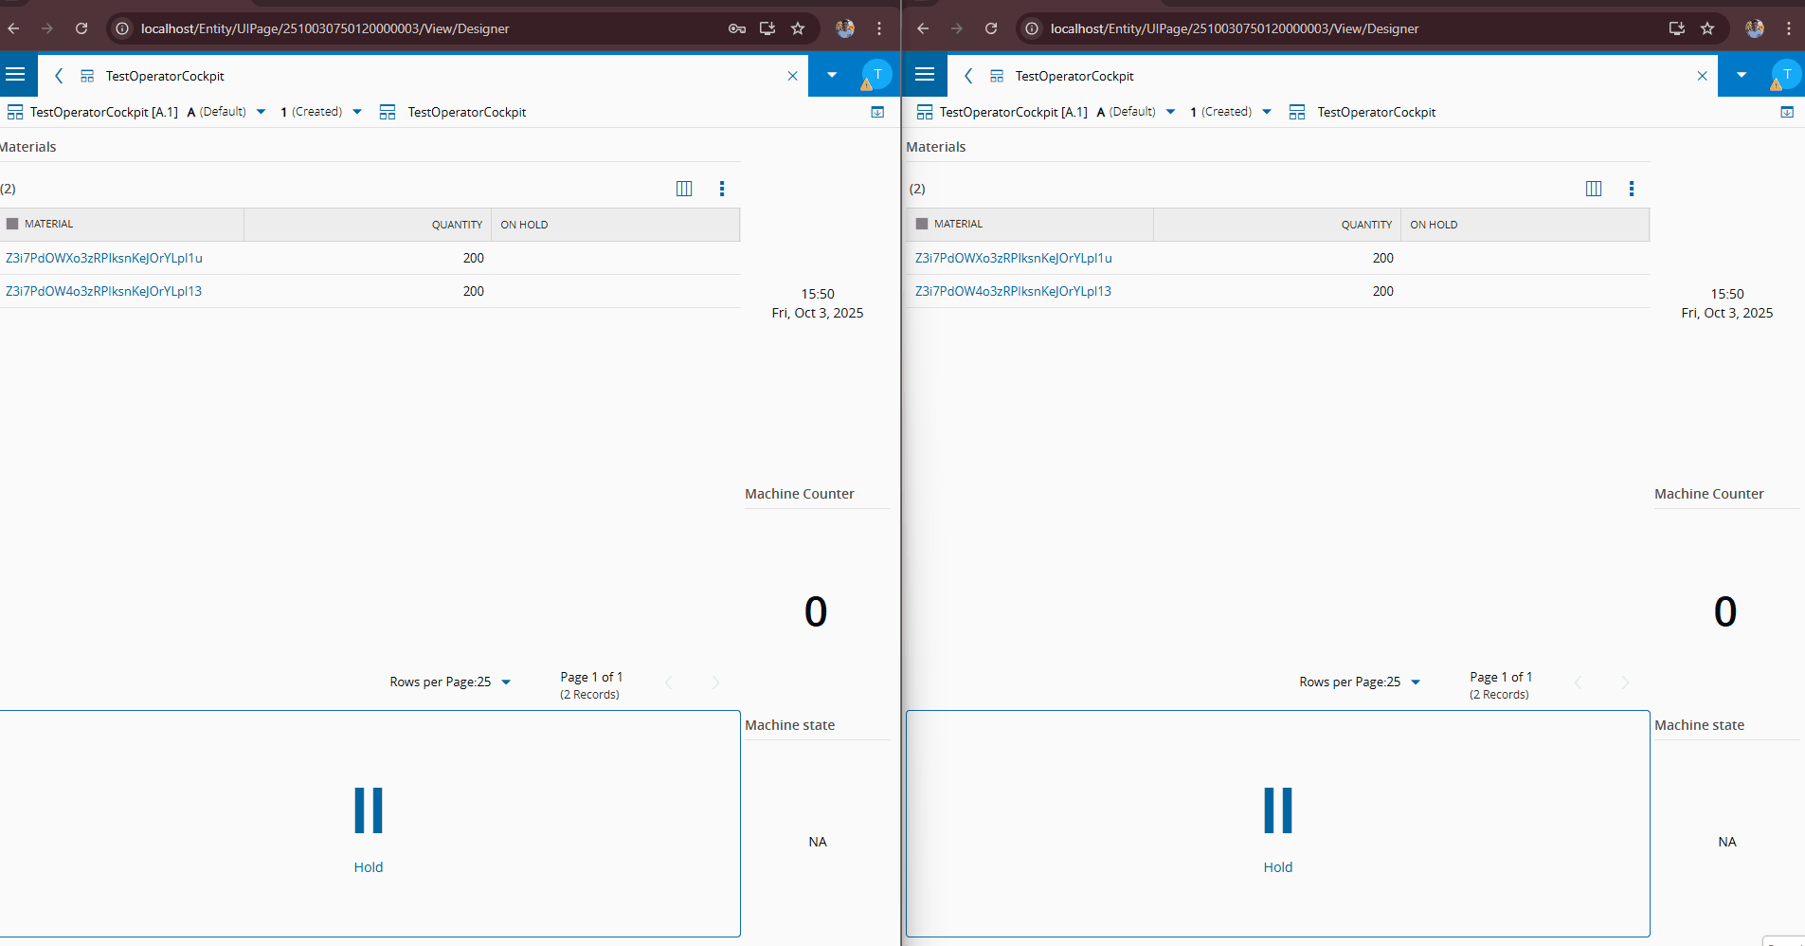Open material link Z3i7PdOWXo3zRPIksnKeJOrYLpl1u
Image resolution: width=1805 pixels, height=946 pixels.
(x=104, y=257)
